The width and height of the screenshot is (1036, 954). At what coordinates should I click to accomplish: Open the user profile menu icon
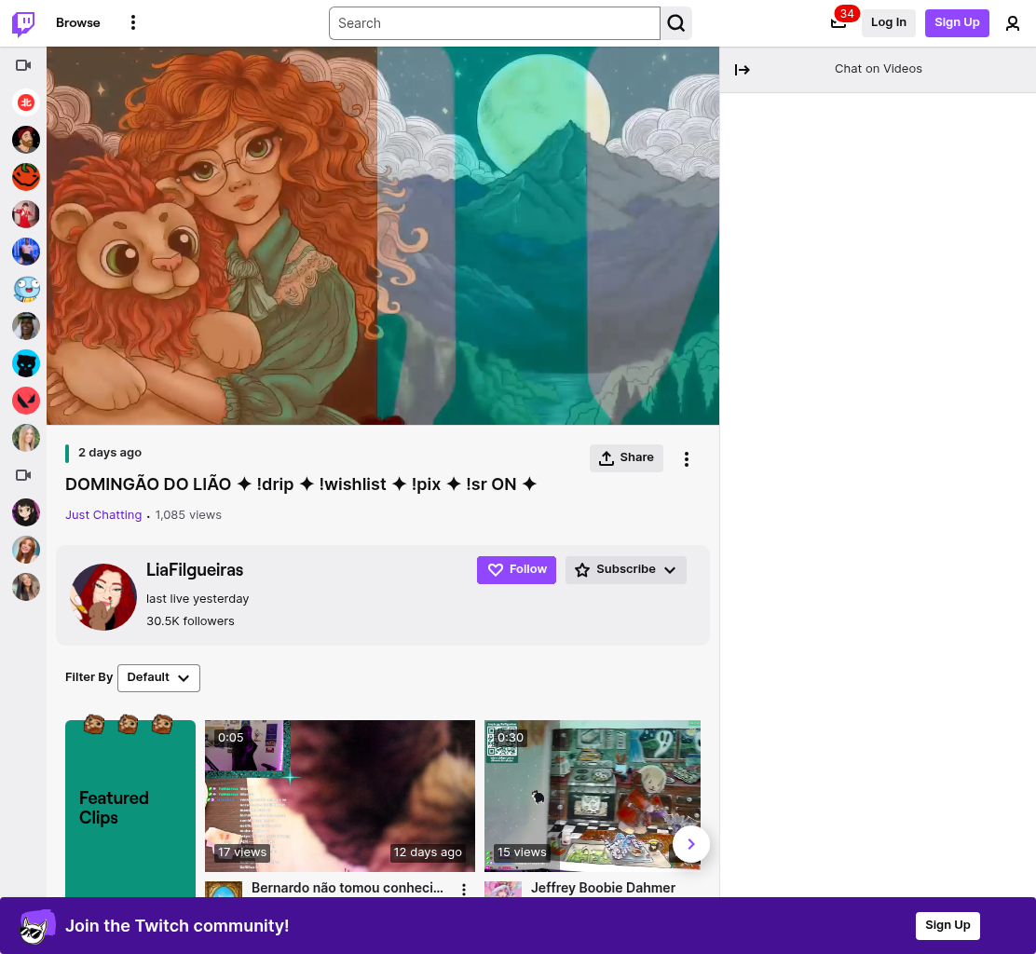click(1012, 24)
